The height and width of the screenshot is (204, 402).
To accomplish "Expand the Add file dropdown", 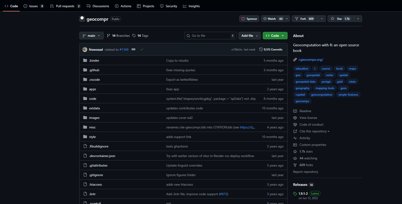I will [x=249, y=36].
